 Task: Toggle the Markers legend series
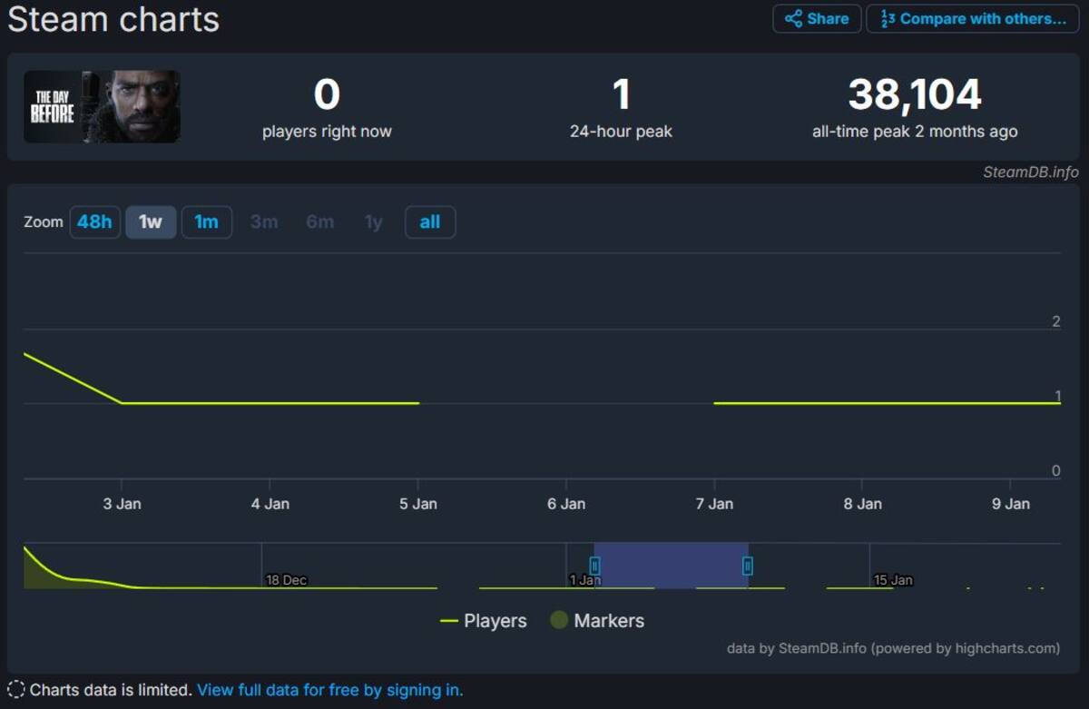click(x=597, y=621)
